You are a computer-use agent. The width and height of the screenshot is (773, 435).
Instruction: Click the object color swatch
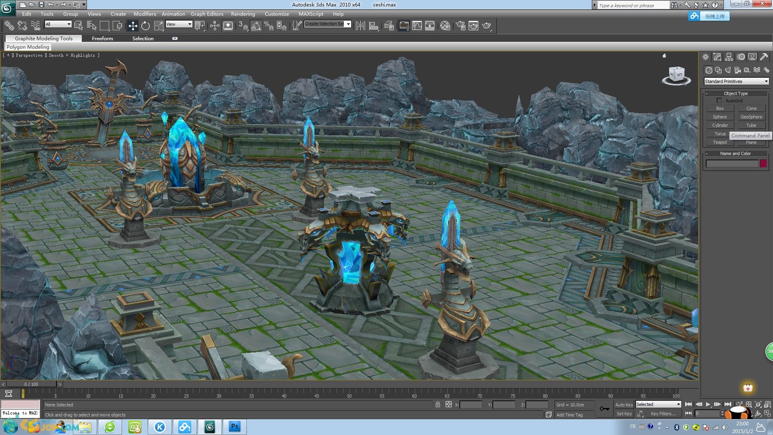tap(763, 164)
